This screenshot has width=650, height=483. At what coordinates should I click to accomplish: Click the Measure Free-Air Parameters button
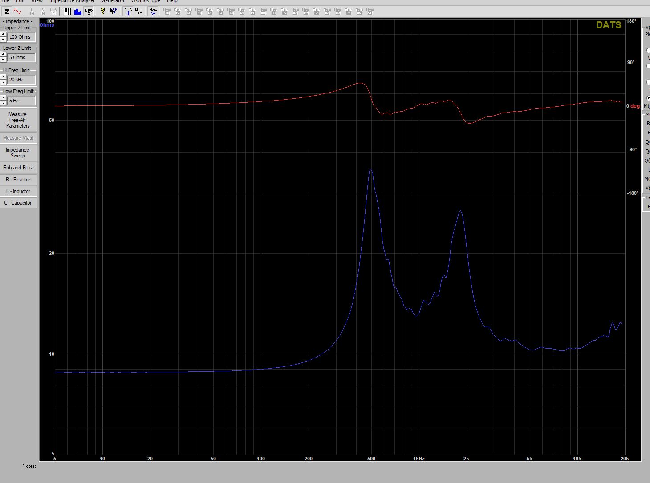point(18,120)
